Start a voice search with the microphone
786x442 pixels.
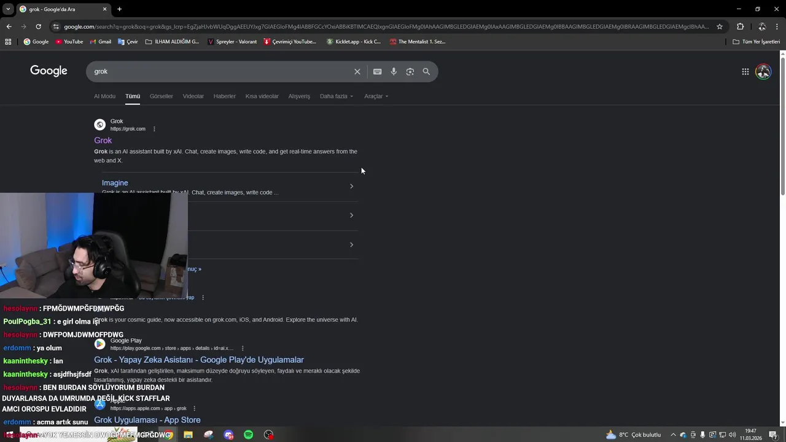point(394,72)
